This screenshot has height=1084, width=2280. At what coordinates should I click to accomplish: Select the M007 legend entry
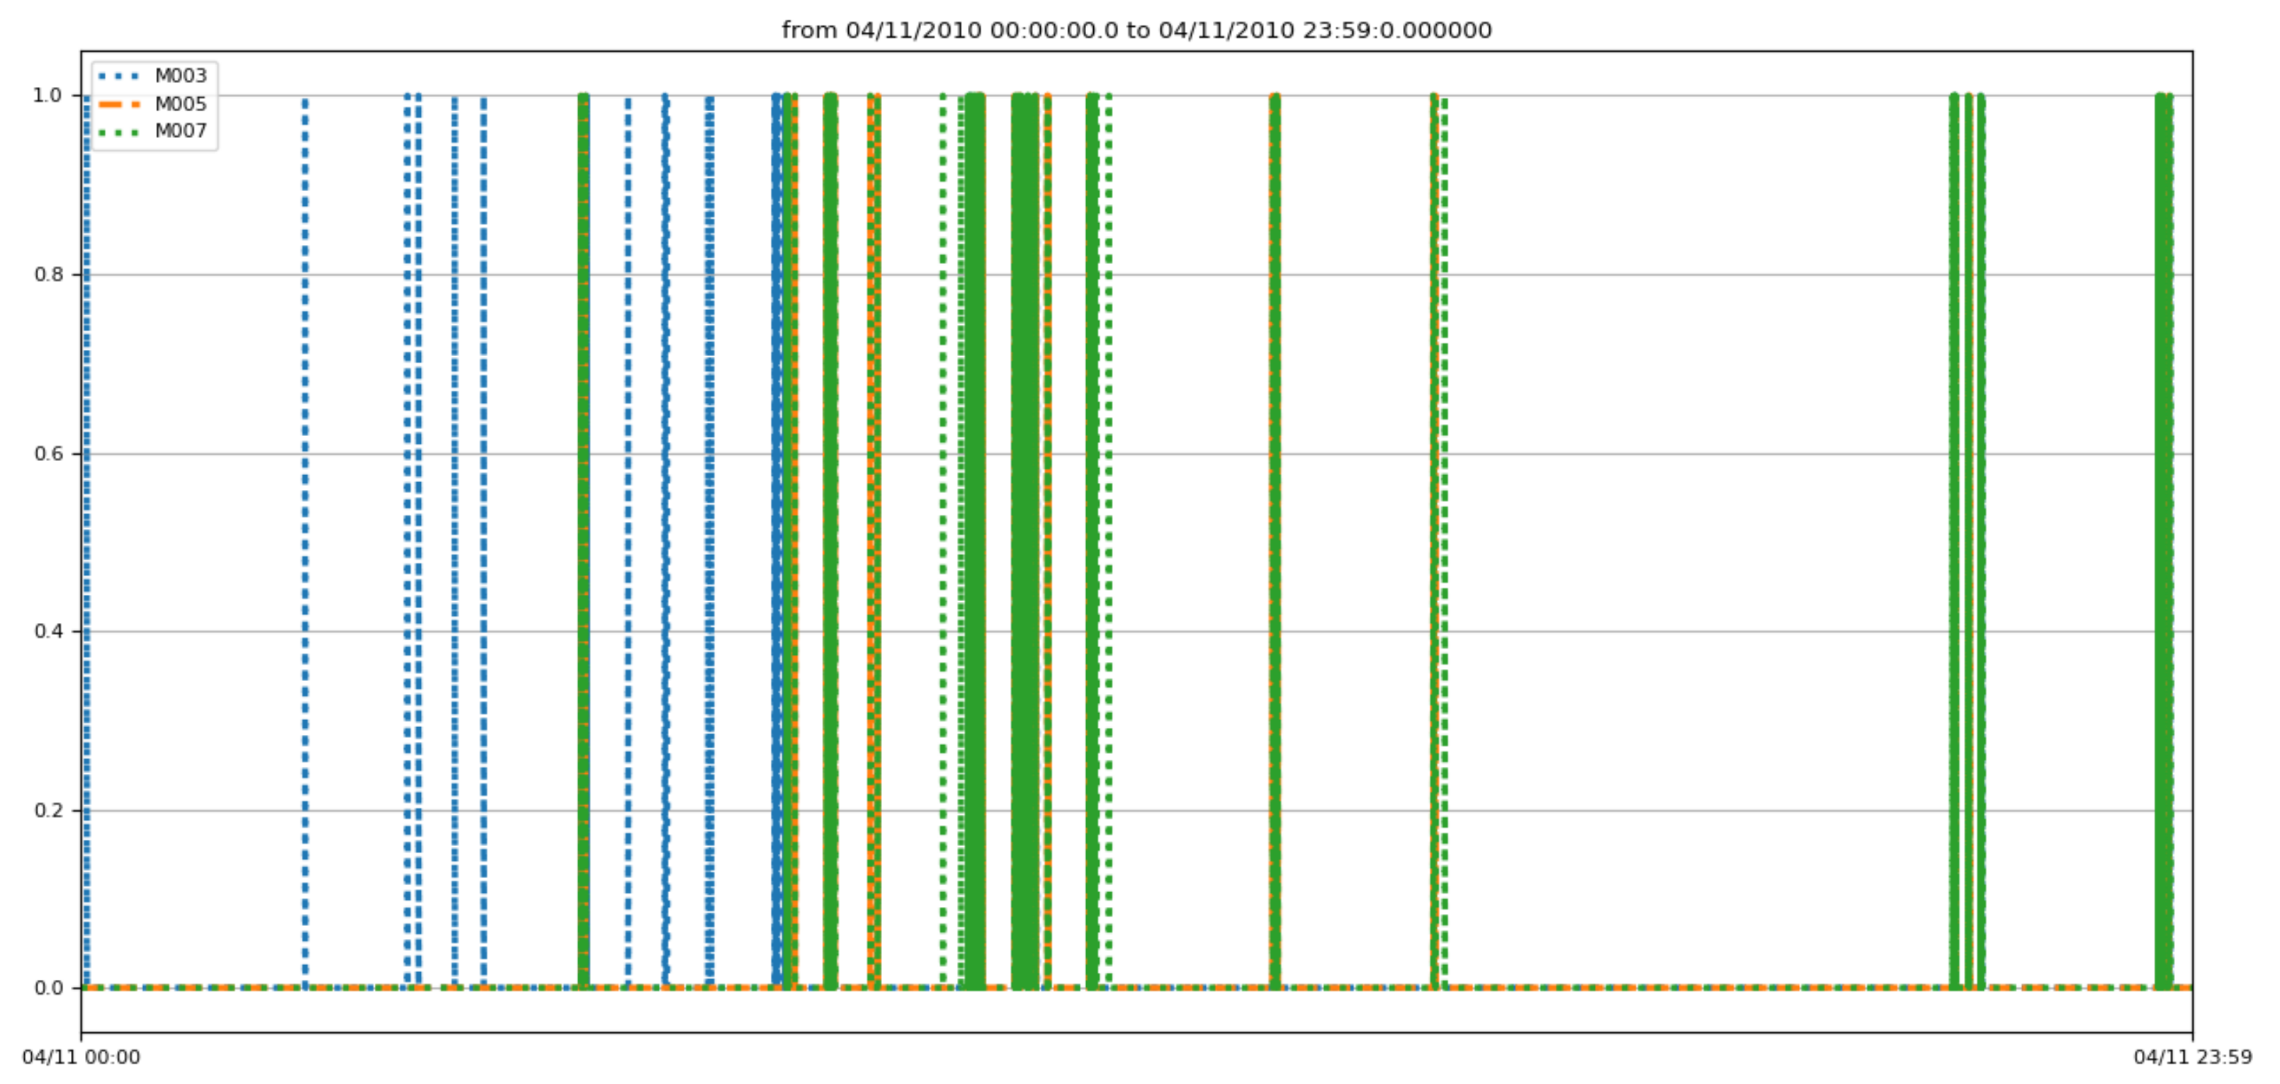pos(181,132)
